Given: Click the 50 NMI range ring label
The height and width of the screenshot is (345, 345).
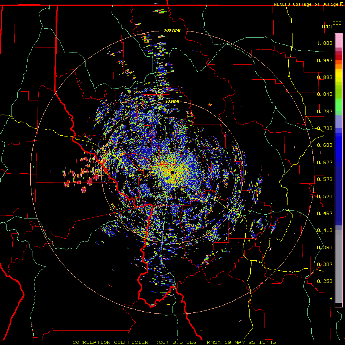Looking at the screenshot, I should 172,101.
